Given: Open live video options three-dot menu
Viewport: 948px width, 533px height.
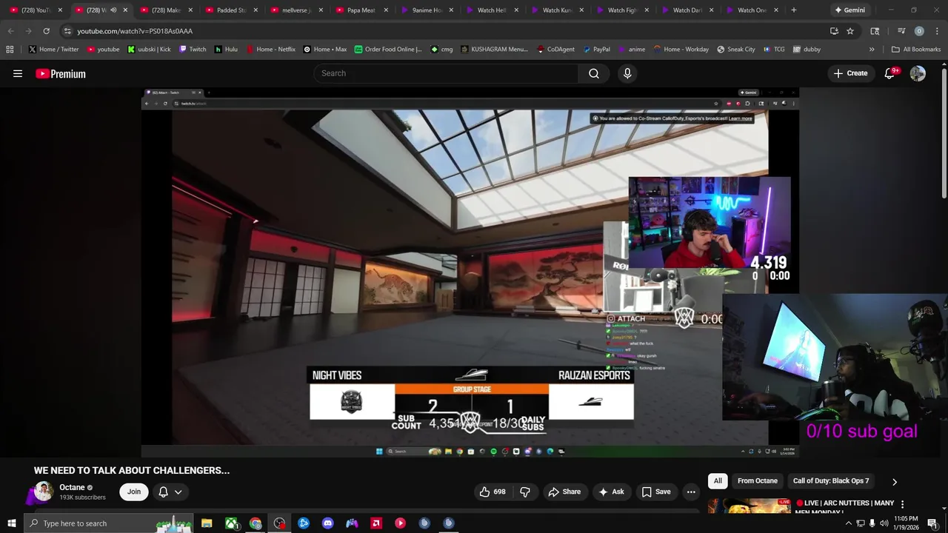Looking at the screenshot, I should coord(901,504).
